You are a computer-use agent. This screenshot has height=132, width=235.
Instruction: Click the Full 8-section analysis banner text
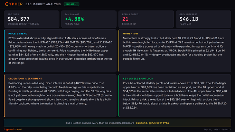pyautogui.click(x=100, y=123)
